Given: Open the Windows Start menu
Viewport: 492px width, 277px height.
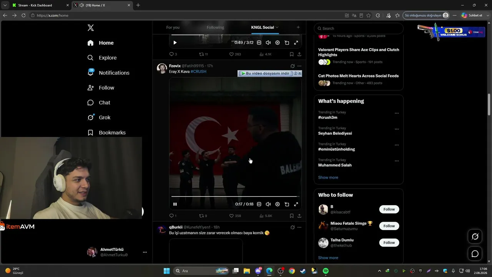Looking at the screenshot, I should coord(167,271).
